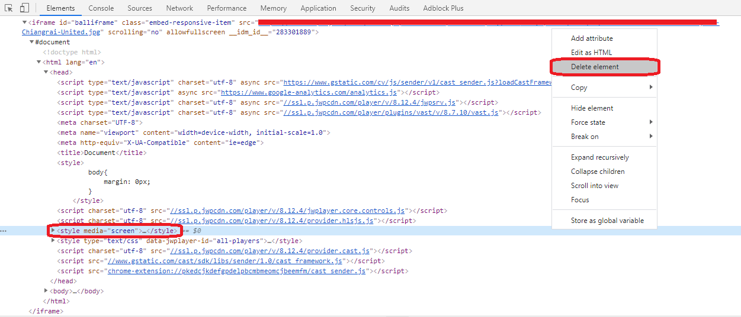
Task: Select Store as global variable
Action: (604, 221)
